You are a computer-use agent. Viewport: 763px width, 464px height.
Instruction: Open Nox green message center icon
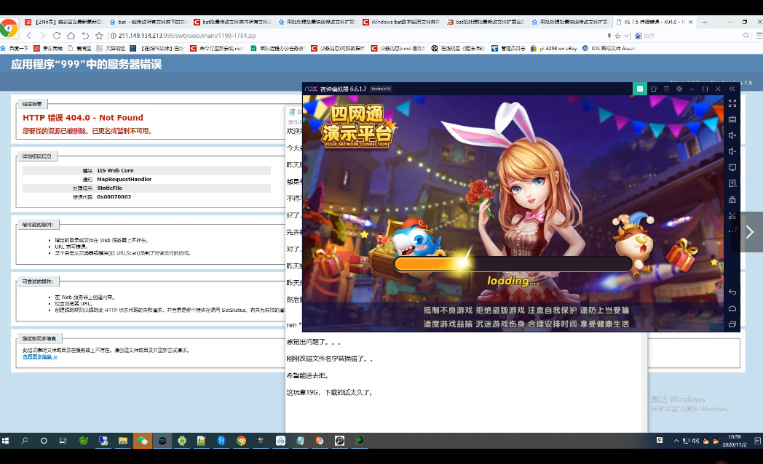pyautogui.click(x=639, y=89)
